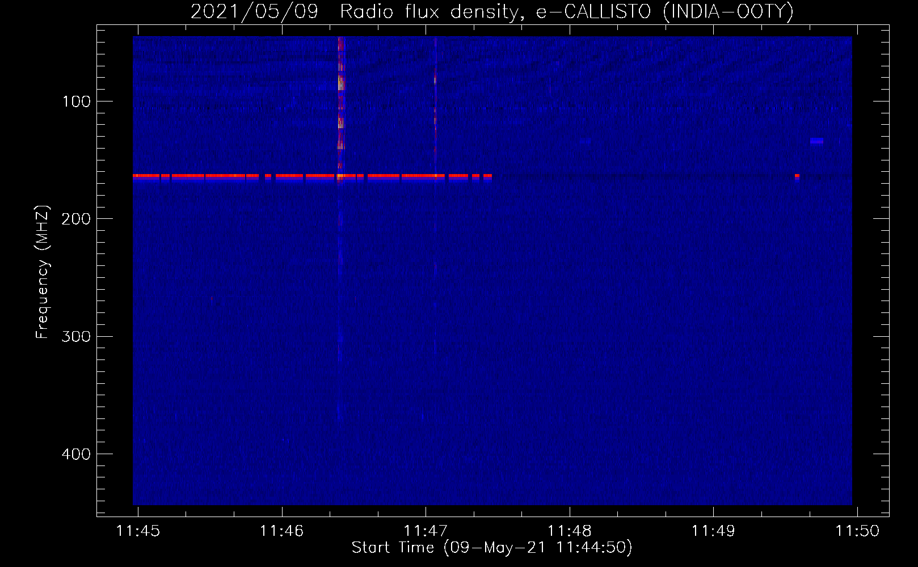Click the 400 frequency tick label
918x567 pixels.
[x=76, y=454]
